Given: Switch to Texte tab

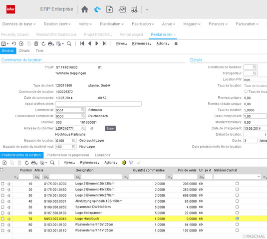Looking at the screenshot, I should click(39, 51).
